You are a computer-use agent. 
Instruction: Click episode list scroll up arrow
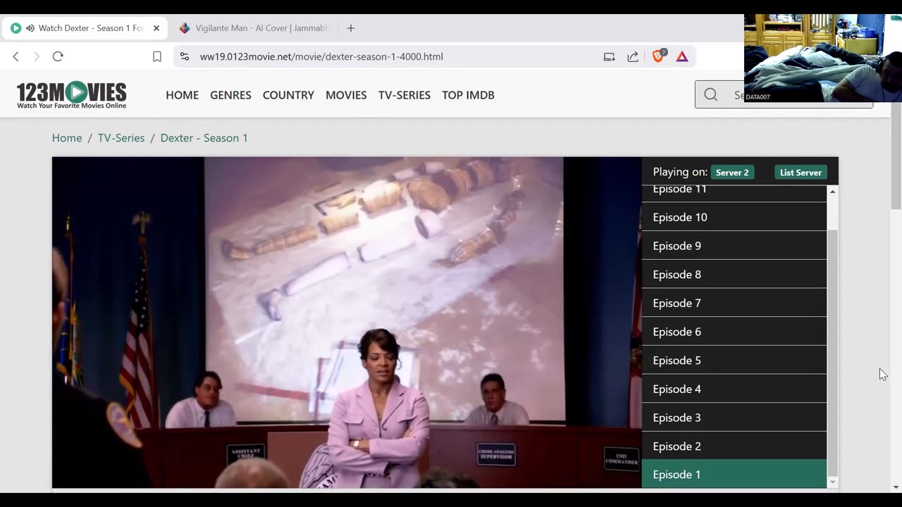pyautogui.click(x=832, y=192)
